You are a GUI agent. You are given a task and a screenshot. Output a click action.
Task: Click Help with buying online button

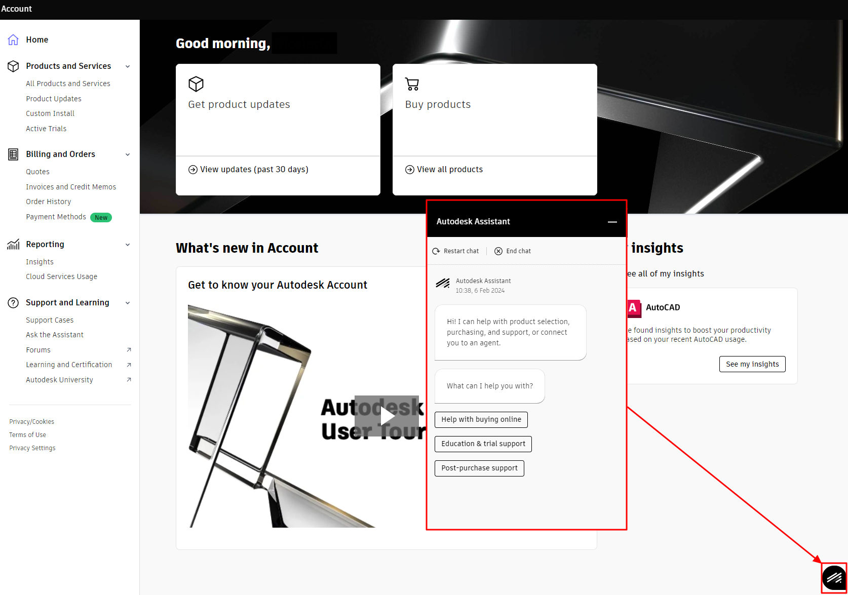[x=481, y=420]
